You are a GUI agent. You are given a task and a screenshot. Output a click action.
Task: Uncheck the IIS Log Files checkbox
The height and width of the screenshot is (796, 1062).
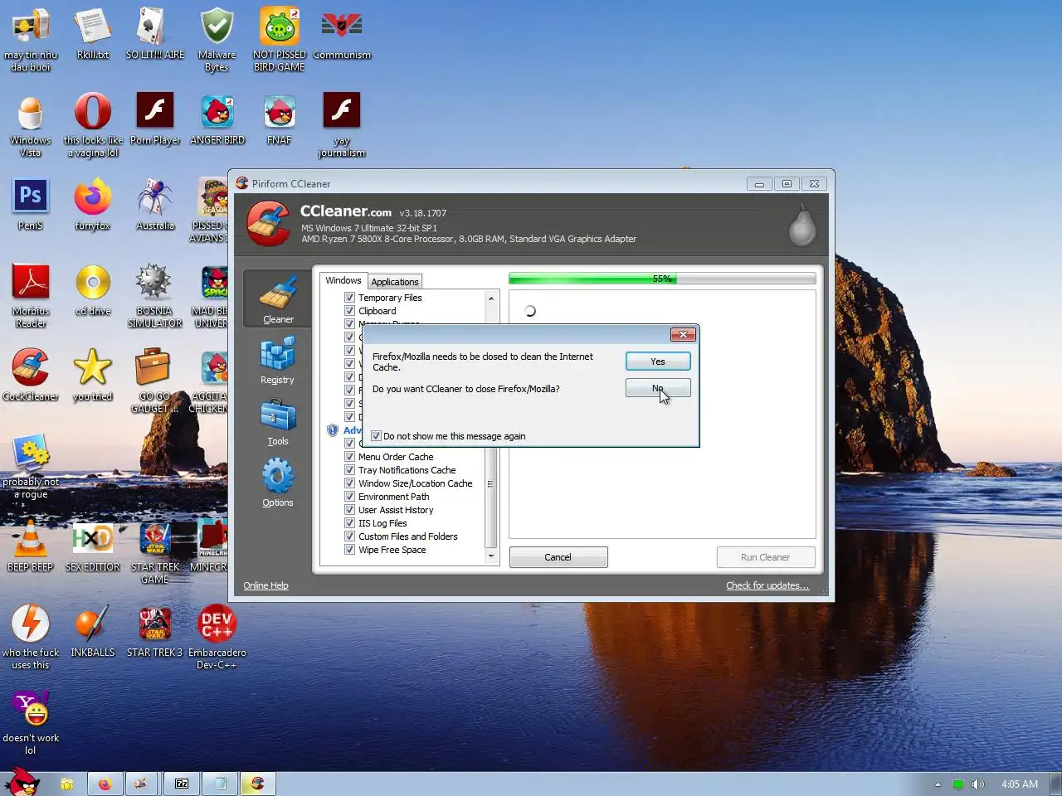(x=349, y=523)
